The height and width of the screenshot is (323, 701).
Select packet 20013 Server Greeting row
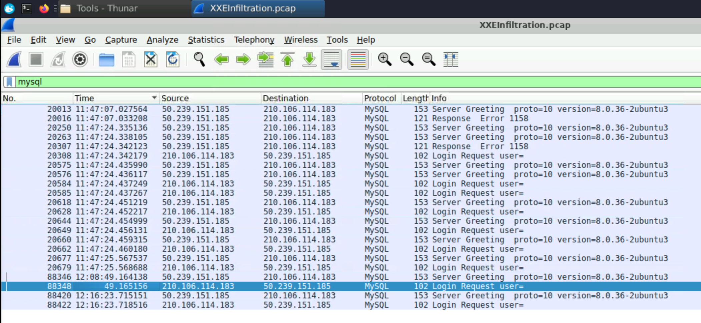(351, 109)
